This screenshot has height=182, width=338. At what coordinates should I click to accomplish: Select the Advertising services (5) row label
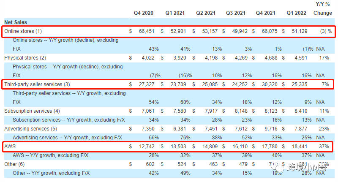30,129
